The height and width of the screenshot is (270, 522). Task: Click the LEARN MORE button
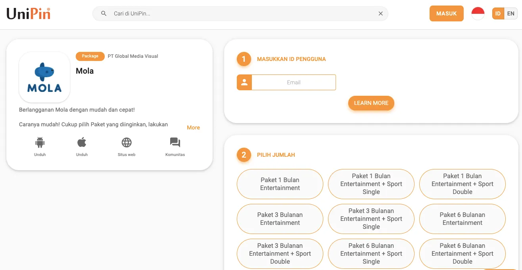pyautogui.click(x=371, y=103)
